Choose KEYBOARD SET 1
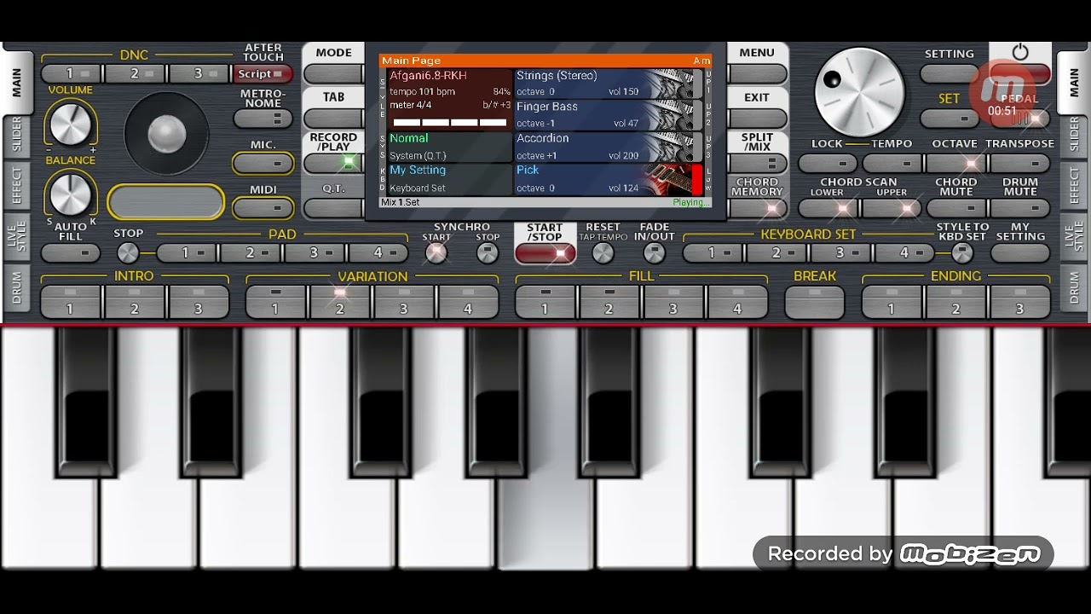 tap(713, 253)
